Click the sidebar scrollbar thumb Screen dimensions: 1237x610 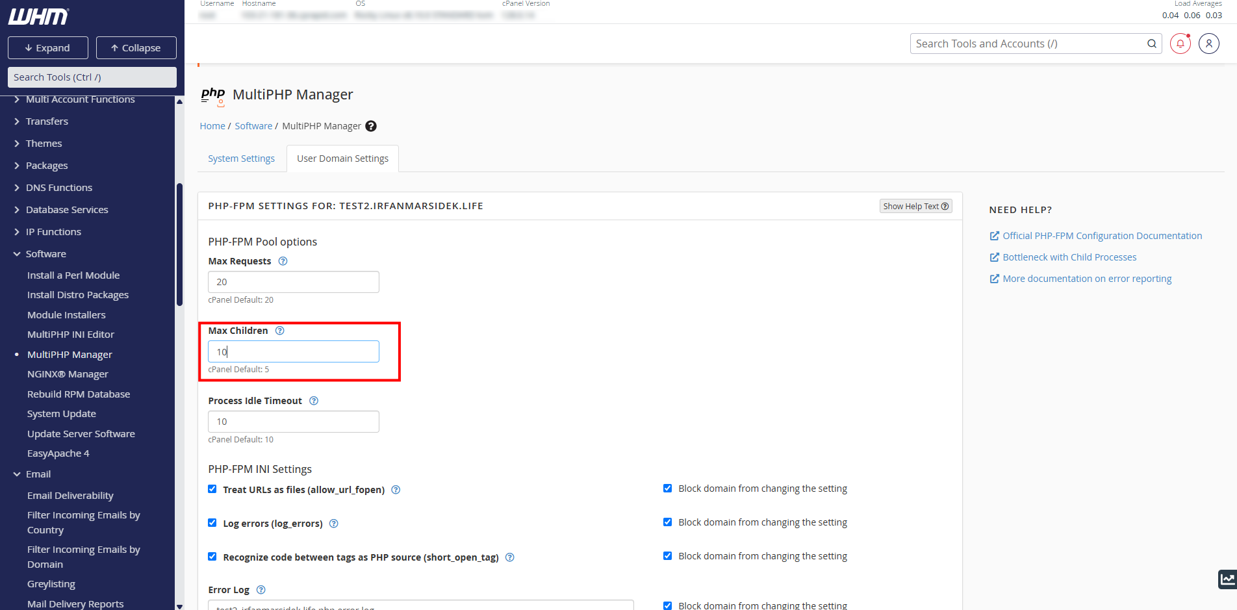click(x=179, y=244)
